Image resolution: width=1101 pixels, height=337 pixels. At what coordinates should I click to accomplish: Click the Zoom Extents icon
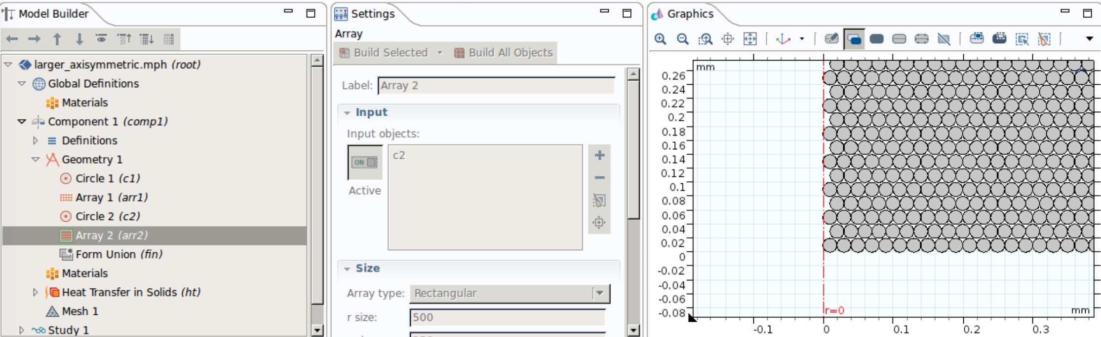tap(750, 39)
